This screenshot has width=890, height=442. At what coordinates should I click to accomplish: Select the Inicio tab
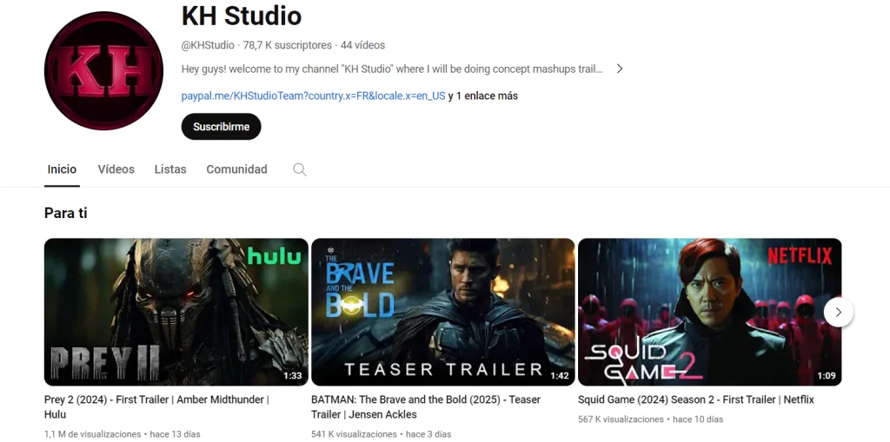click(x=62, y=169)
